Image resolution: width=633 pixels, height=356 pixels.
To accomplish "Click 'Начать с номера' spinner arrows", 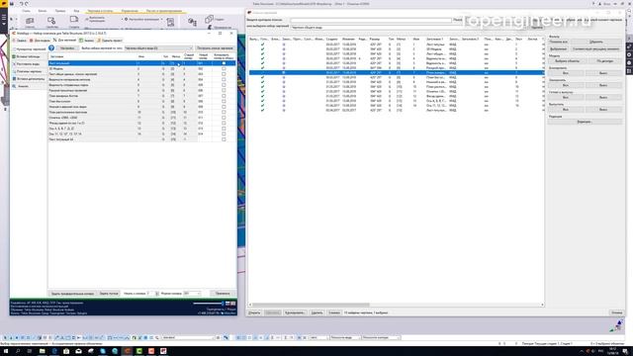I will pos(157,294).
